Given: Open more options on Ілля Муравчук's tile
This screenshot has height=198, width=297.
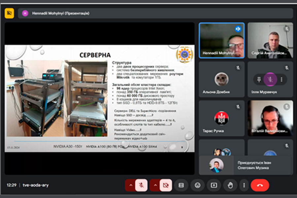Looking at the screenshot, I should coord(281,79).
